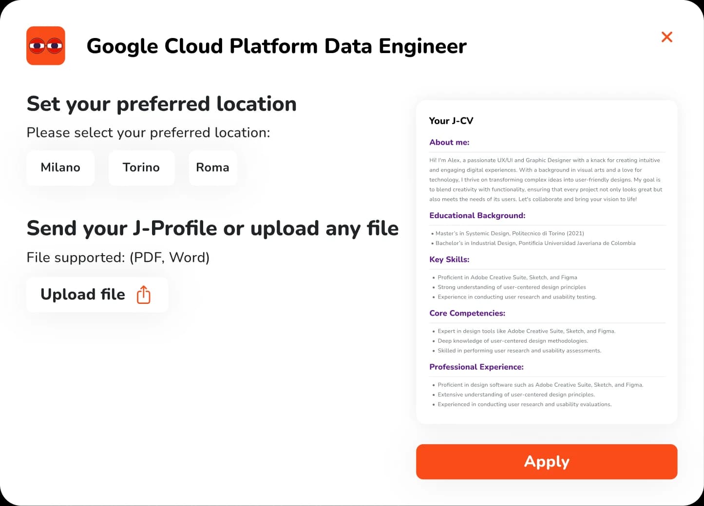Screen dimensions: 704x506
Task: Click the Google Cloud Platform Data Engineer title
Action: coord(276,46)
